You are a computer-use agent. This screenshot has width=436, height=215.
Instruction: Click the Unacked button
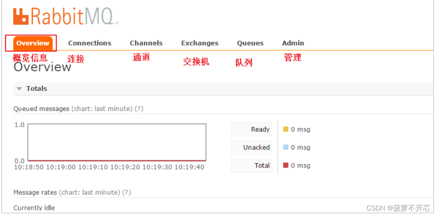click(251, 147)
